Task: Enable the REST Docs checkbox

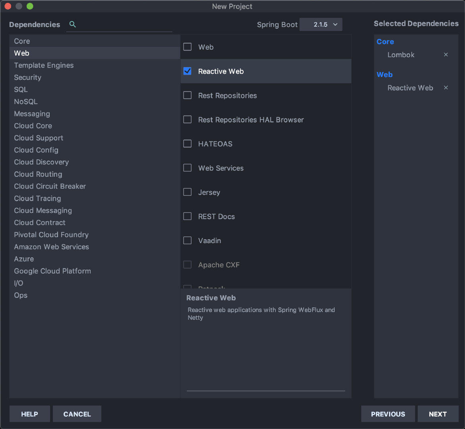Action: pyautogui.click(x=188, y=216)
